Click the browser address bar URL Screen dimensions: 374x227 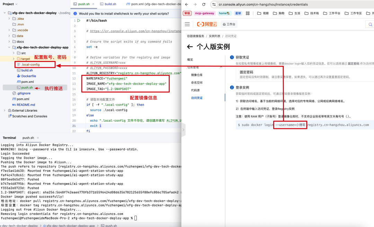(x=263, y=4)
